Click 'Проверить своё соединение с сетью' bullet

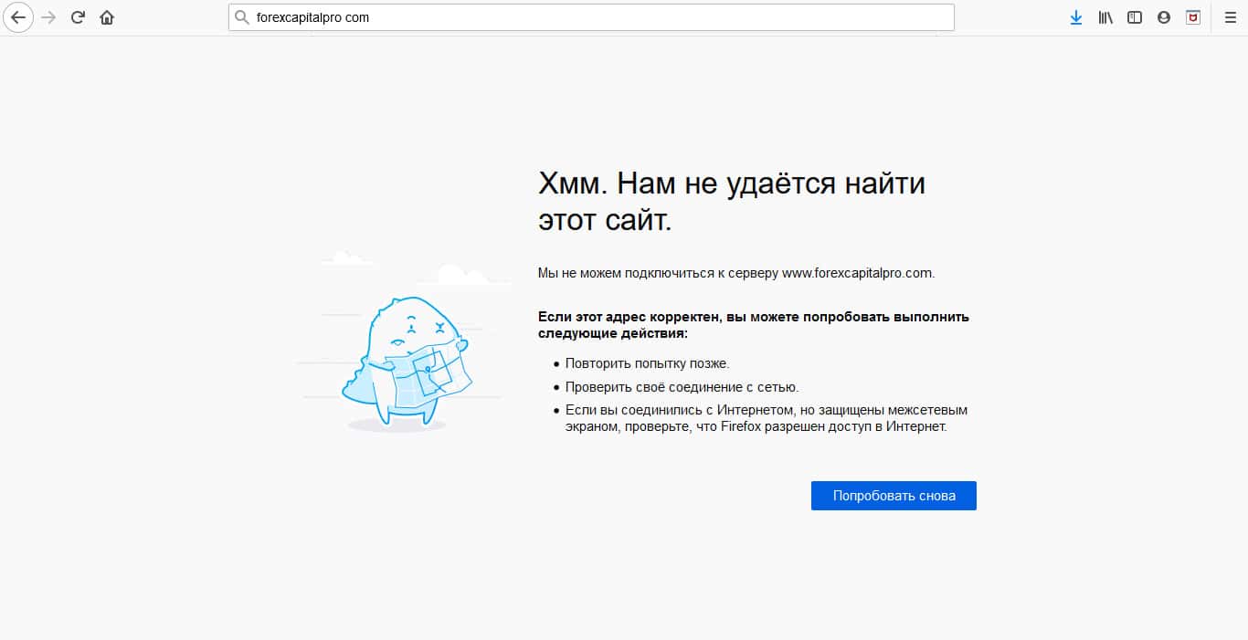click(x=682, y=387)
